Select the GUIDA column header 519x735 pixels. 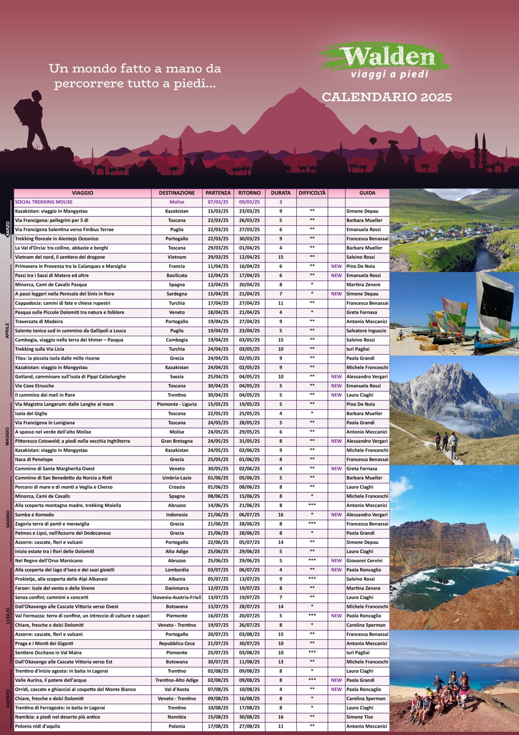(367, 193)
